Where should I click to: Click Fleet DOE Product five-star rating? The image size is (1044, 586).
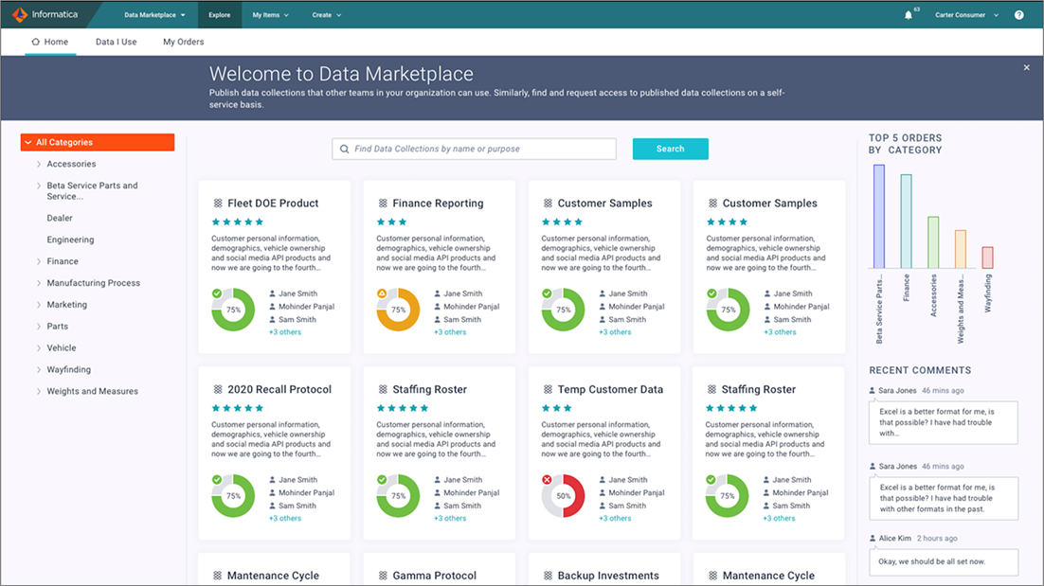(238, 222)
